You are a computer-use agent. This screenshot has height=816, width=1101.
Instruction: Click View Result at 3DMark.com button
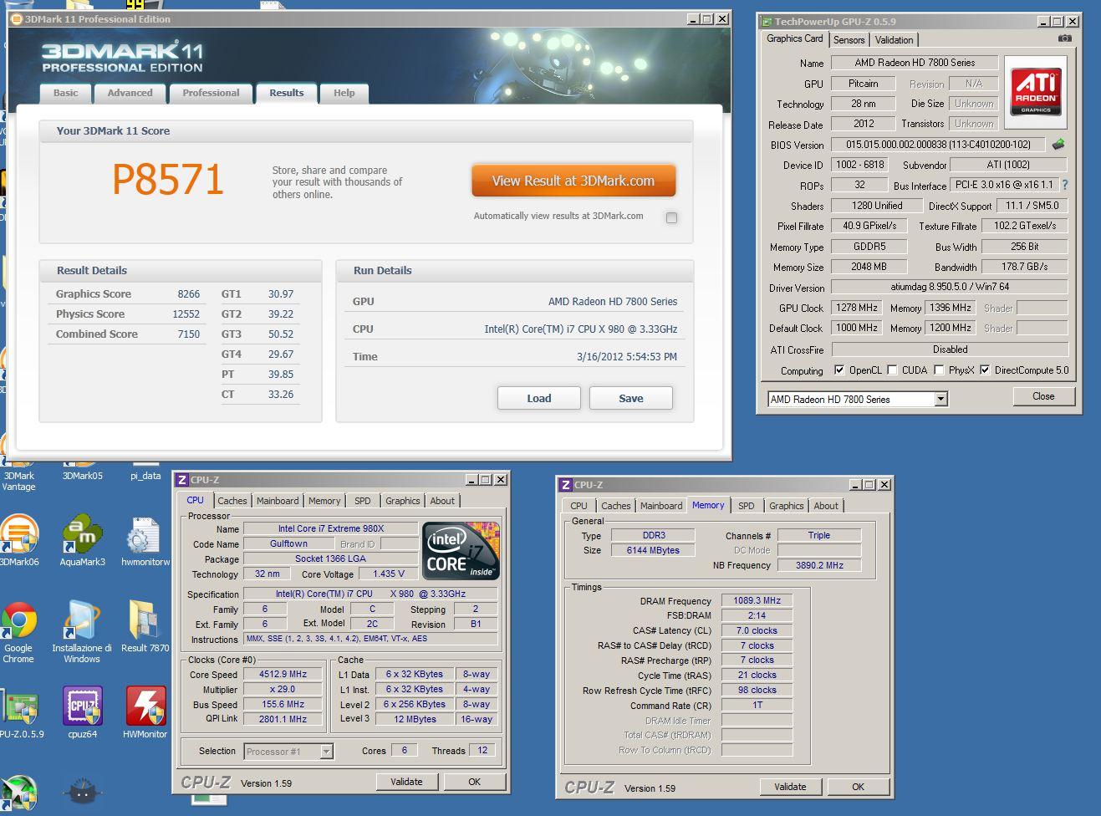click(573, 181)
